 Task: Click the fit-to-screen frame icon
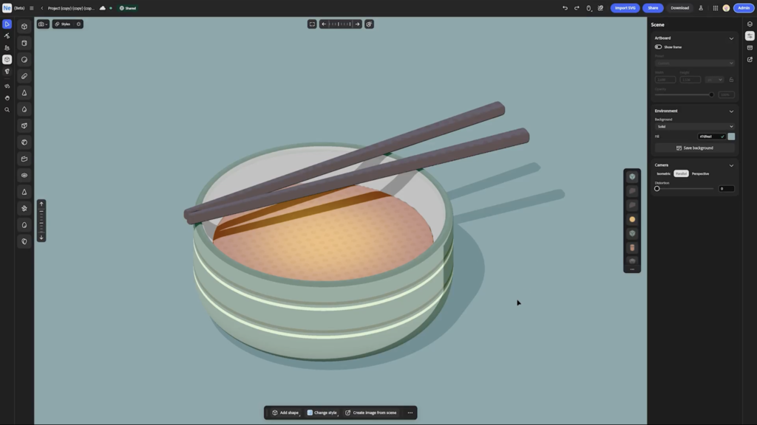tap(312, 24)
